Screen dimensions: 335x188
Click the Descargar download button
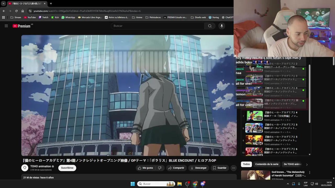(199, 168)
